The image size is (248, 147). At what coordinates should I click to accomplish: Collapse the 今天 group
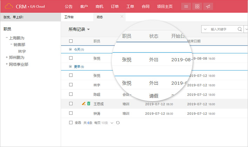pos(70,49)
